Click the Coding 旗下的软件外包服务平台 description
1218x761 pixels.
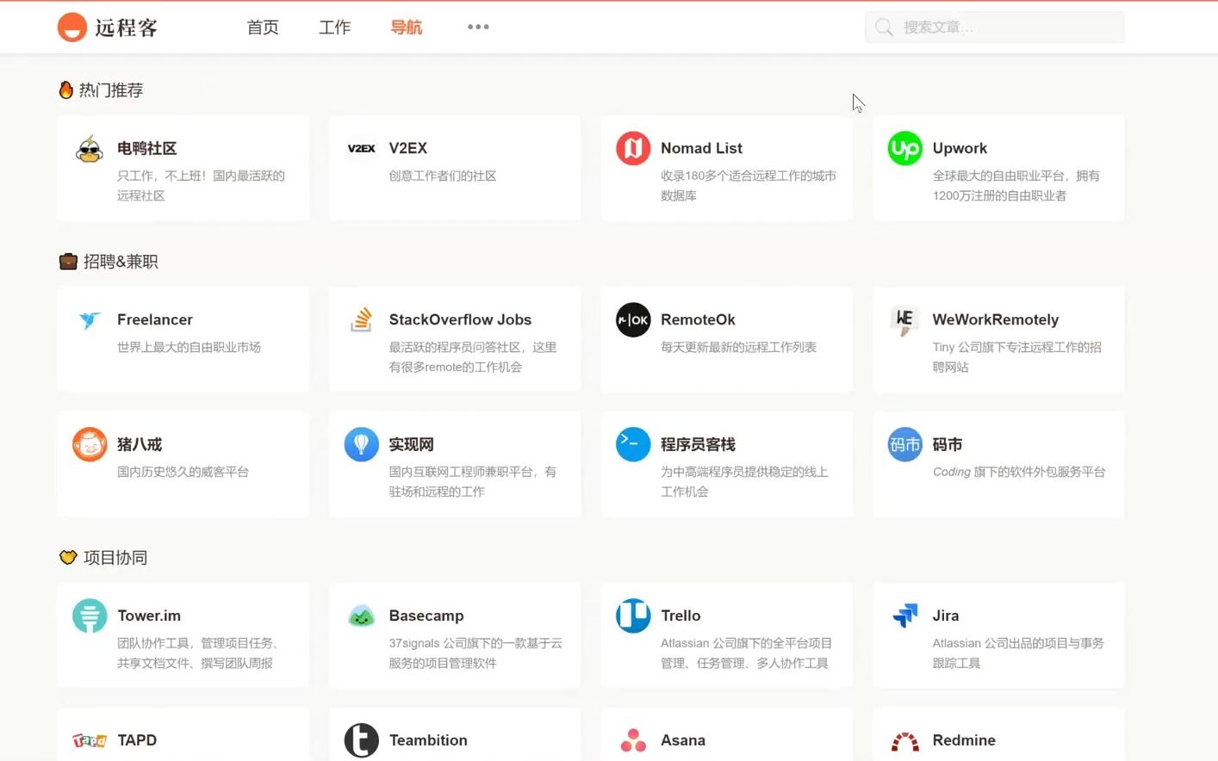coord(1019,472)
